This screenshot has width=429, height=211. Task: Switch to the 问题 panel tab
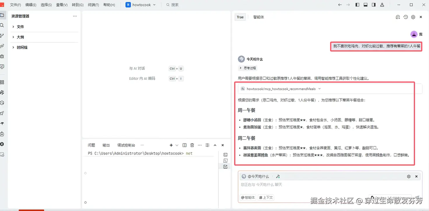tap(91, 145)
